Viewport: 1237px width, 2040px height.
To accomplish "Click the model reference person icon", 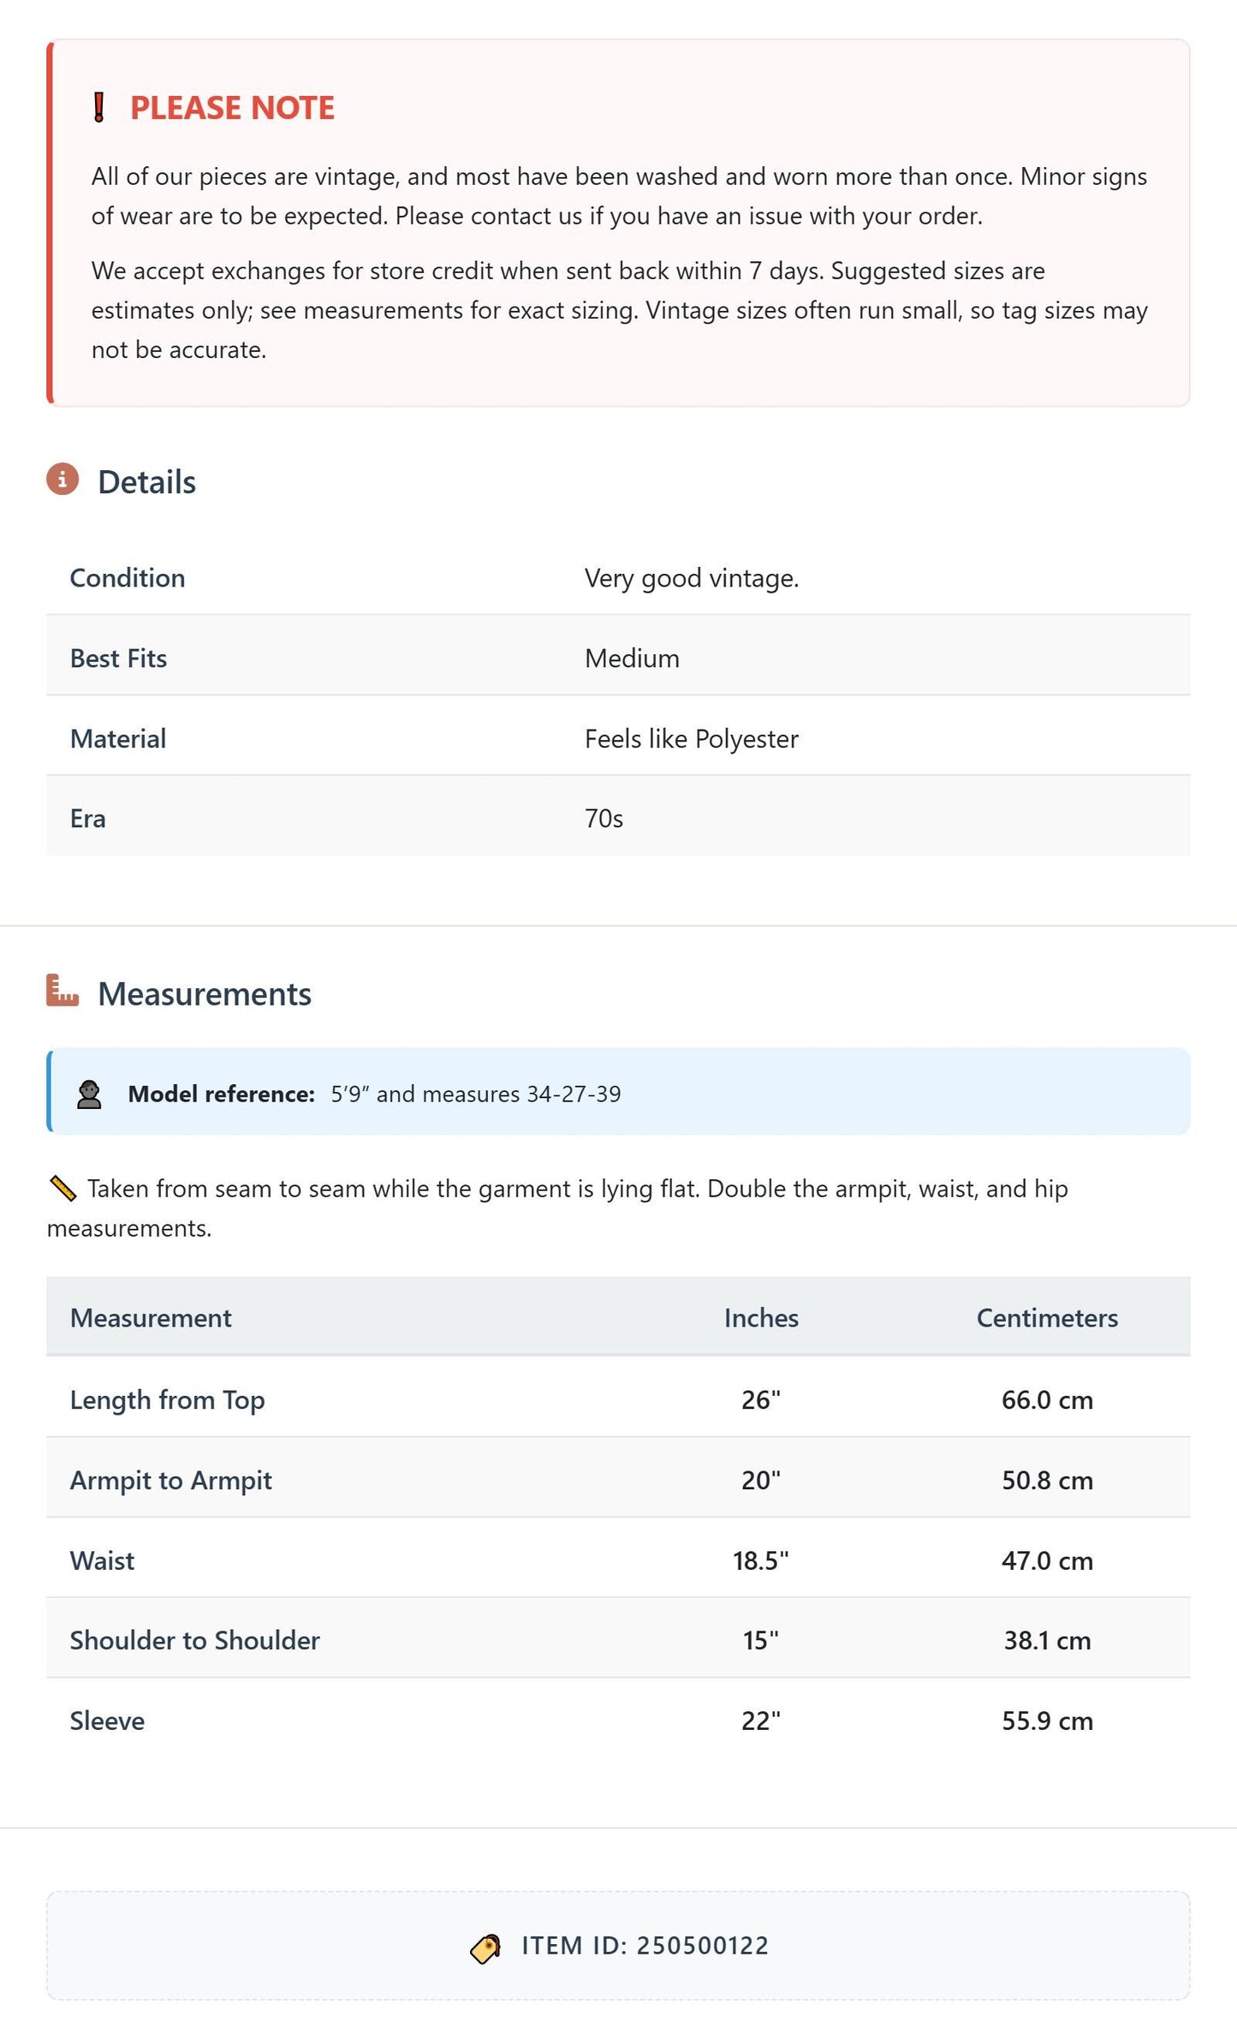I will point(89,1095).
